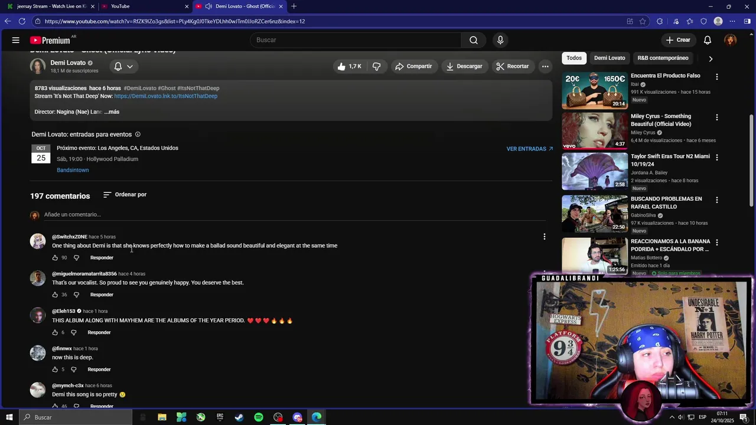Screen dimensions: 756x425
Task: Open Spotify from the taskbar
Action: [259, 417]
